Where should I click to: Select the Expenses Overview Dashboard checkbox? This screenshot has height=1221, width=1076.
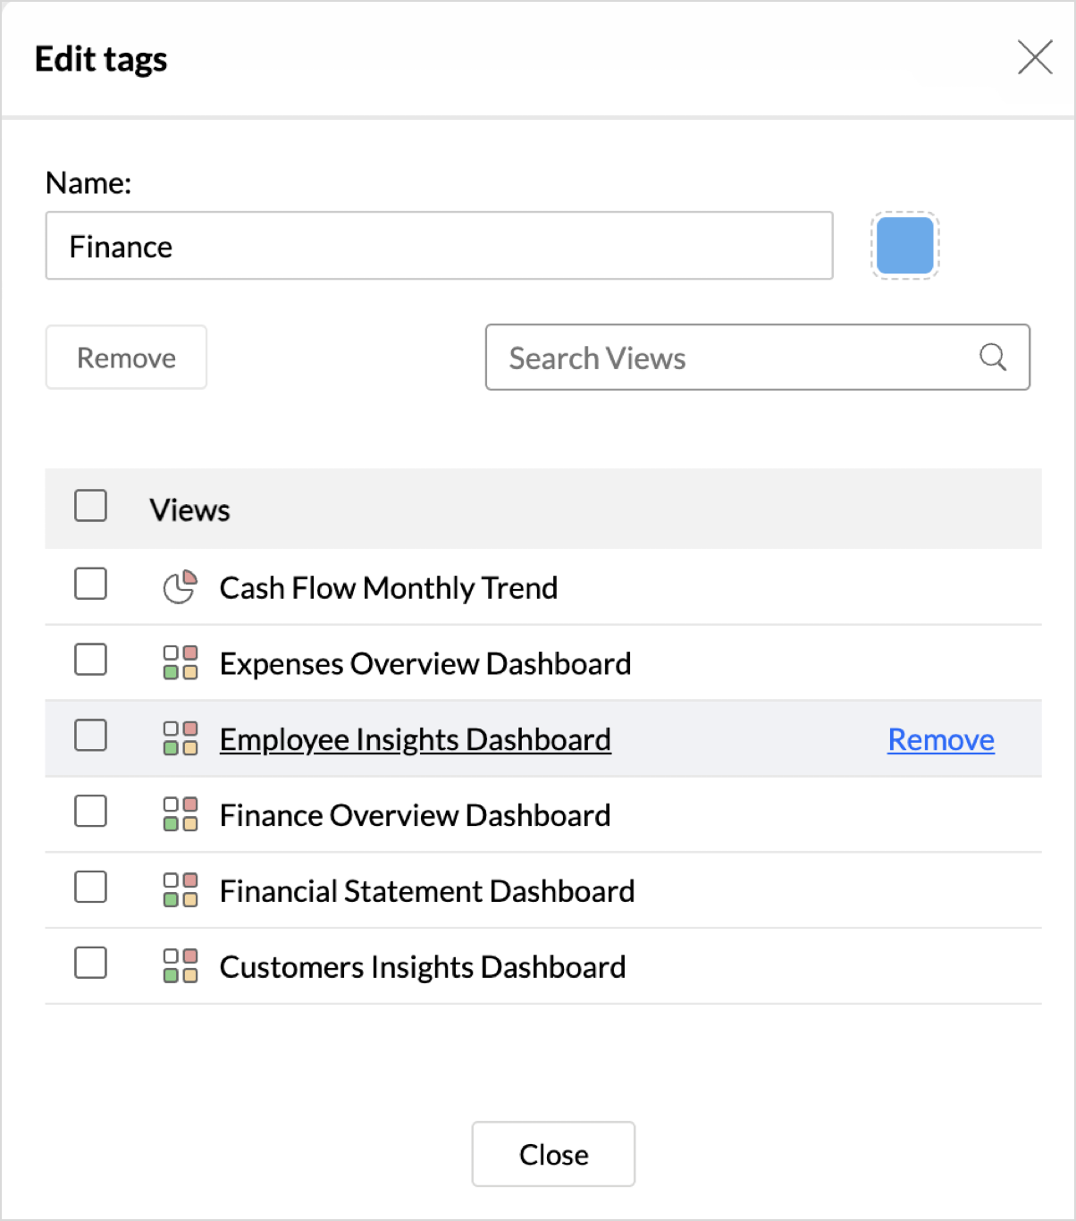(91, 660)
